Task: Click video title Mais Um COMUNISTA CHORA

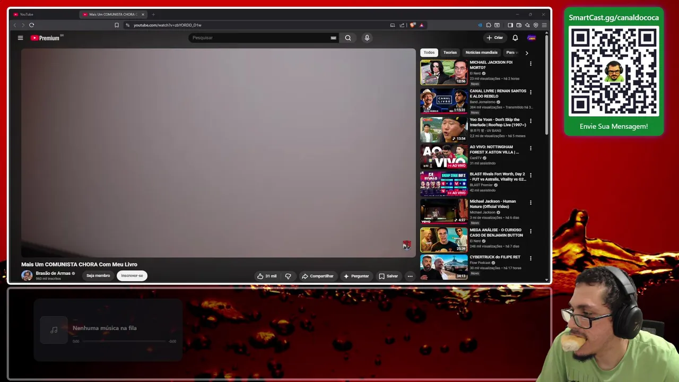Action: (x=79, y=264)
